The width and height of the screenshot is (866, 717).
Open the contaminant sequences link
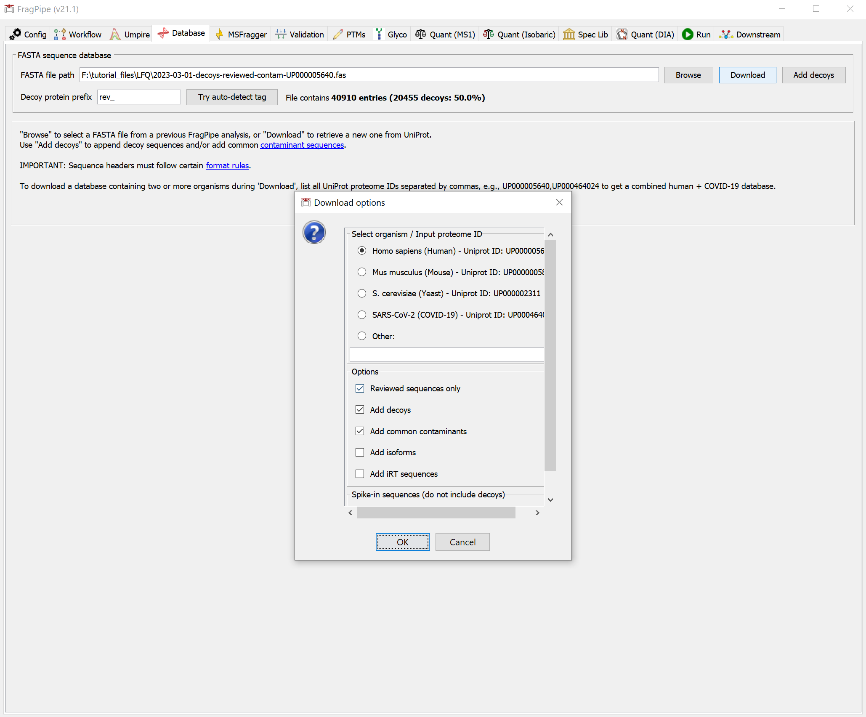tap(302, 145)
